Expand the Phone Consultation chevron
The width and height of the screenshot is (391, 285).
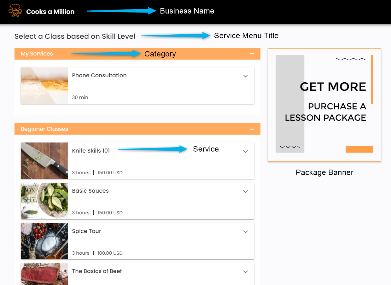pos(245,76)
